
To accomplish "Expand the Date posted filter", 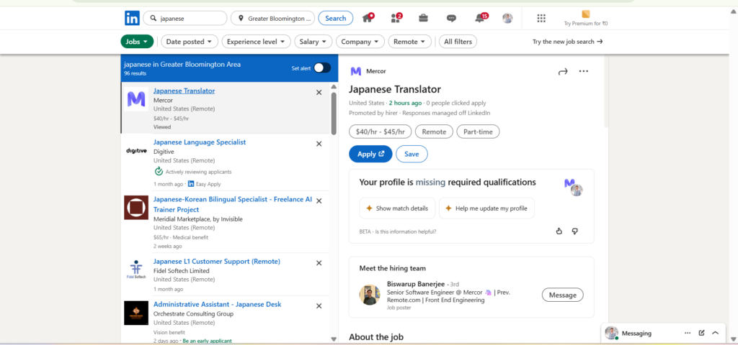I will point(190,42).
